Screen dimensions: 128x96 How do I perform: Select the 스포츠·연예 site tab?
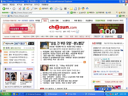pos(54,20)
